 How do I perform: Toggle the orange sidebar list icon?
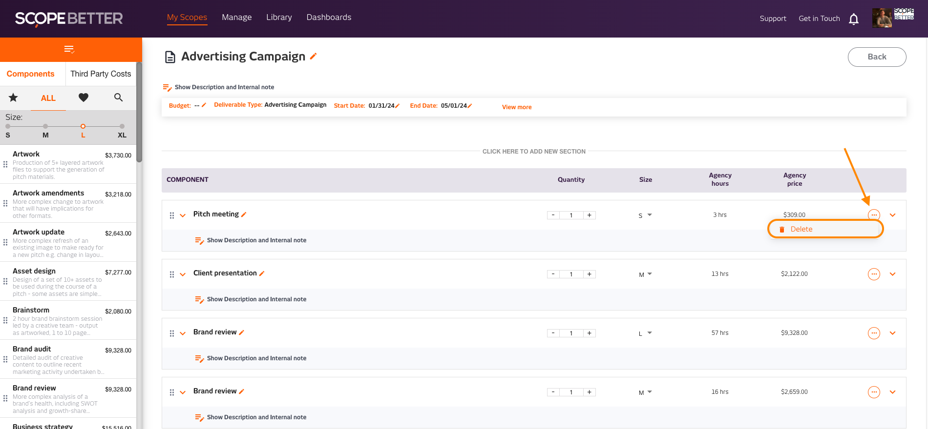[69, 49]
